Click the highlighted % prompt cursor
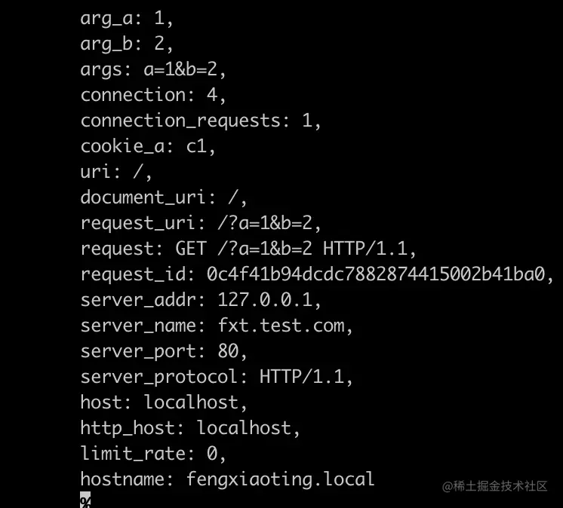563x508 pixels. pyautogui.click(x=85, y=500)
